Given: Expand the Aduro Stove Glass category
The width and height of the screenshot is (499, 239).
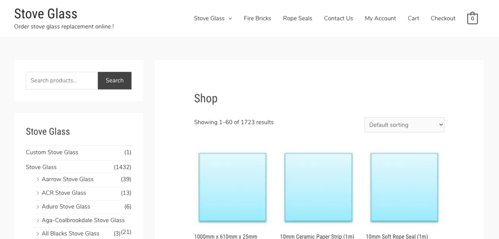Looking at the screenshot, I should [38, 207].
